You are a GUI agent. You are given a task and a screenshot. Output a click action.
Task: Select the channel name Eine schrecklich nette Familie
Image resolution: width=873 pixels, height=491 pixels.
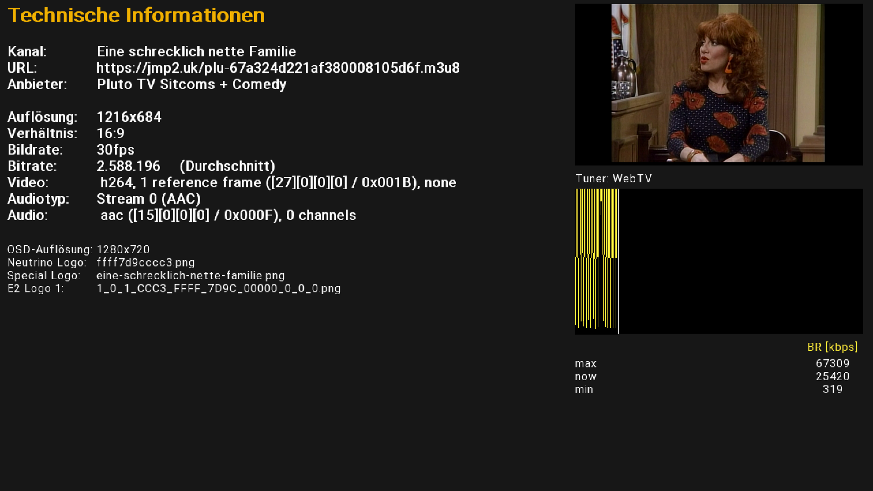click(196, 52)
